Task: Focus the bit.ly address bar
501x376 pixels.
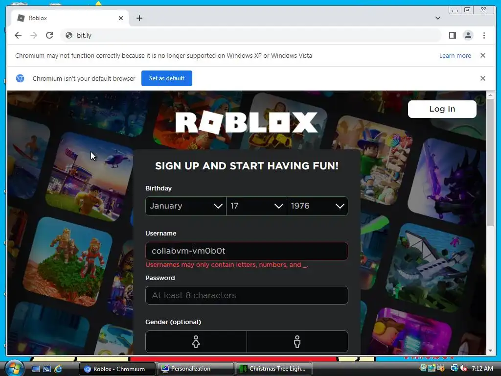Action: pyautogui.click(x=251, y=35)
